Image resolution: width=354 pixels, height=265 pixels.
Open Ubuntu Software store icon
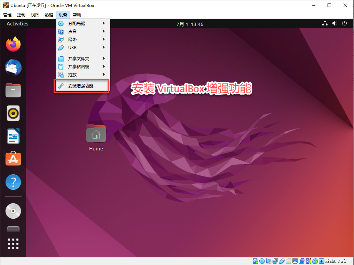point(13,158)
